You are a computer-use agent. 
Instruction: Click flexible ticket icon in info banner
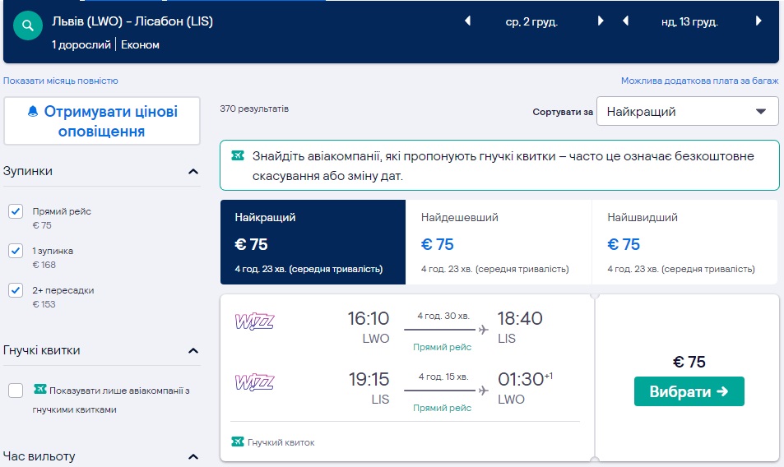pos(238,155)
